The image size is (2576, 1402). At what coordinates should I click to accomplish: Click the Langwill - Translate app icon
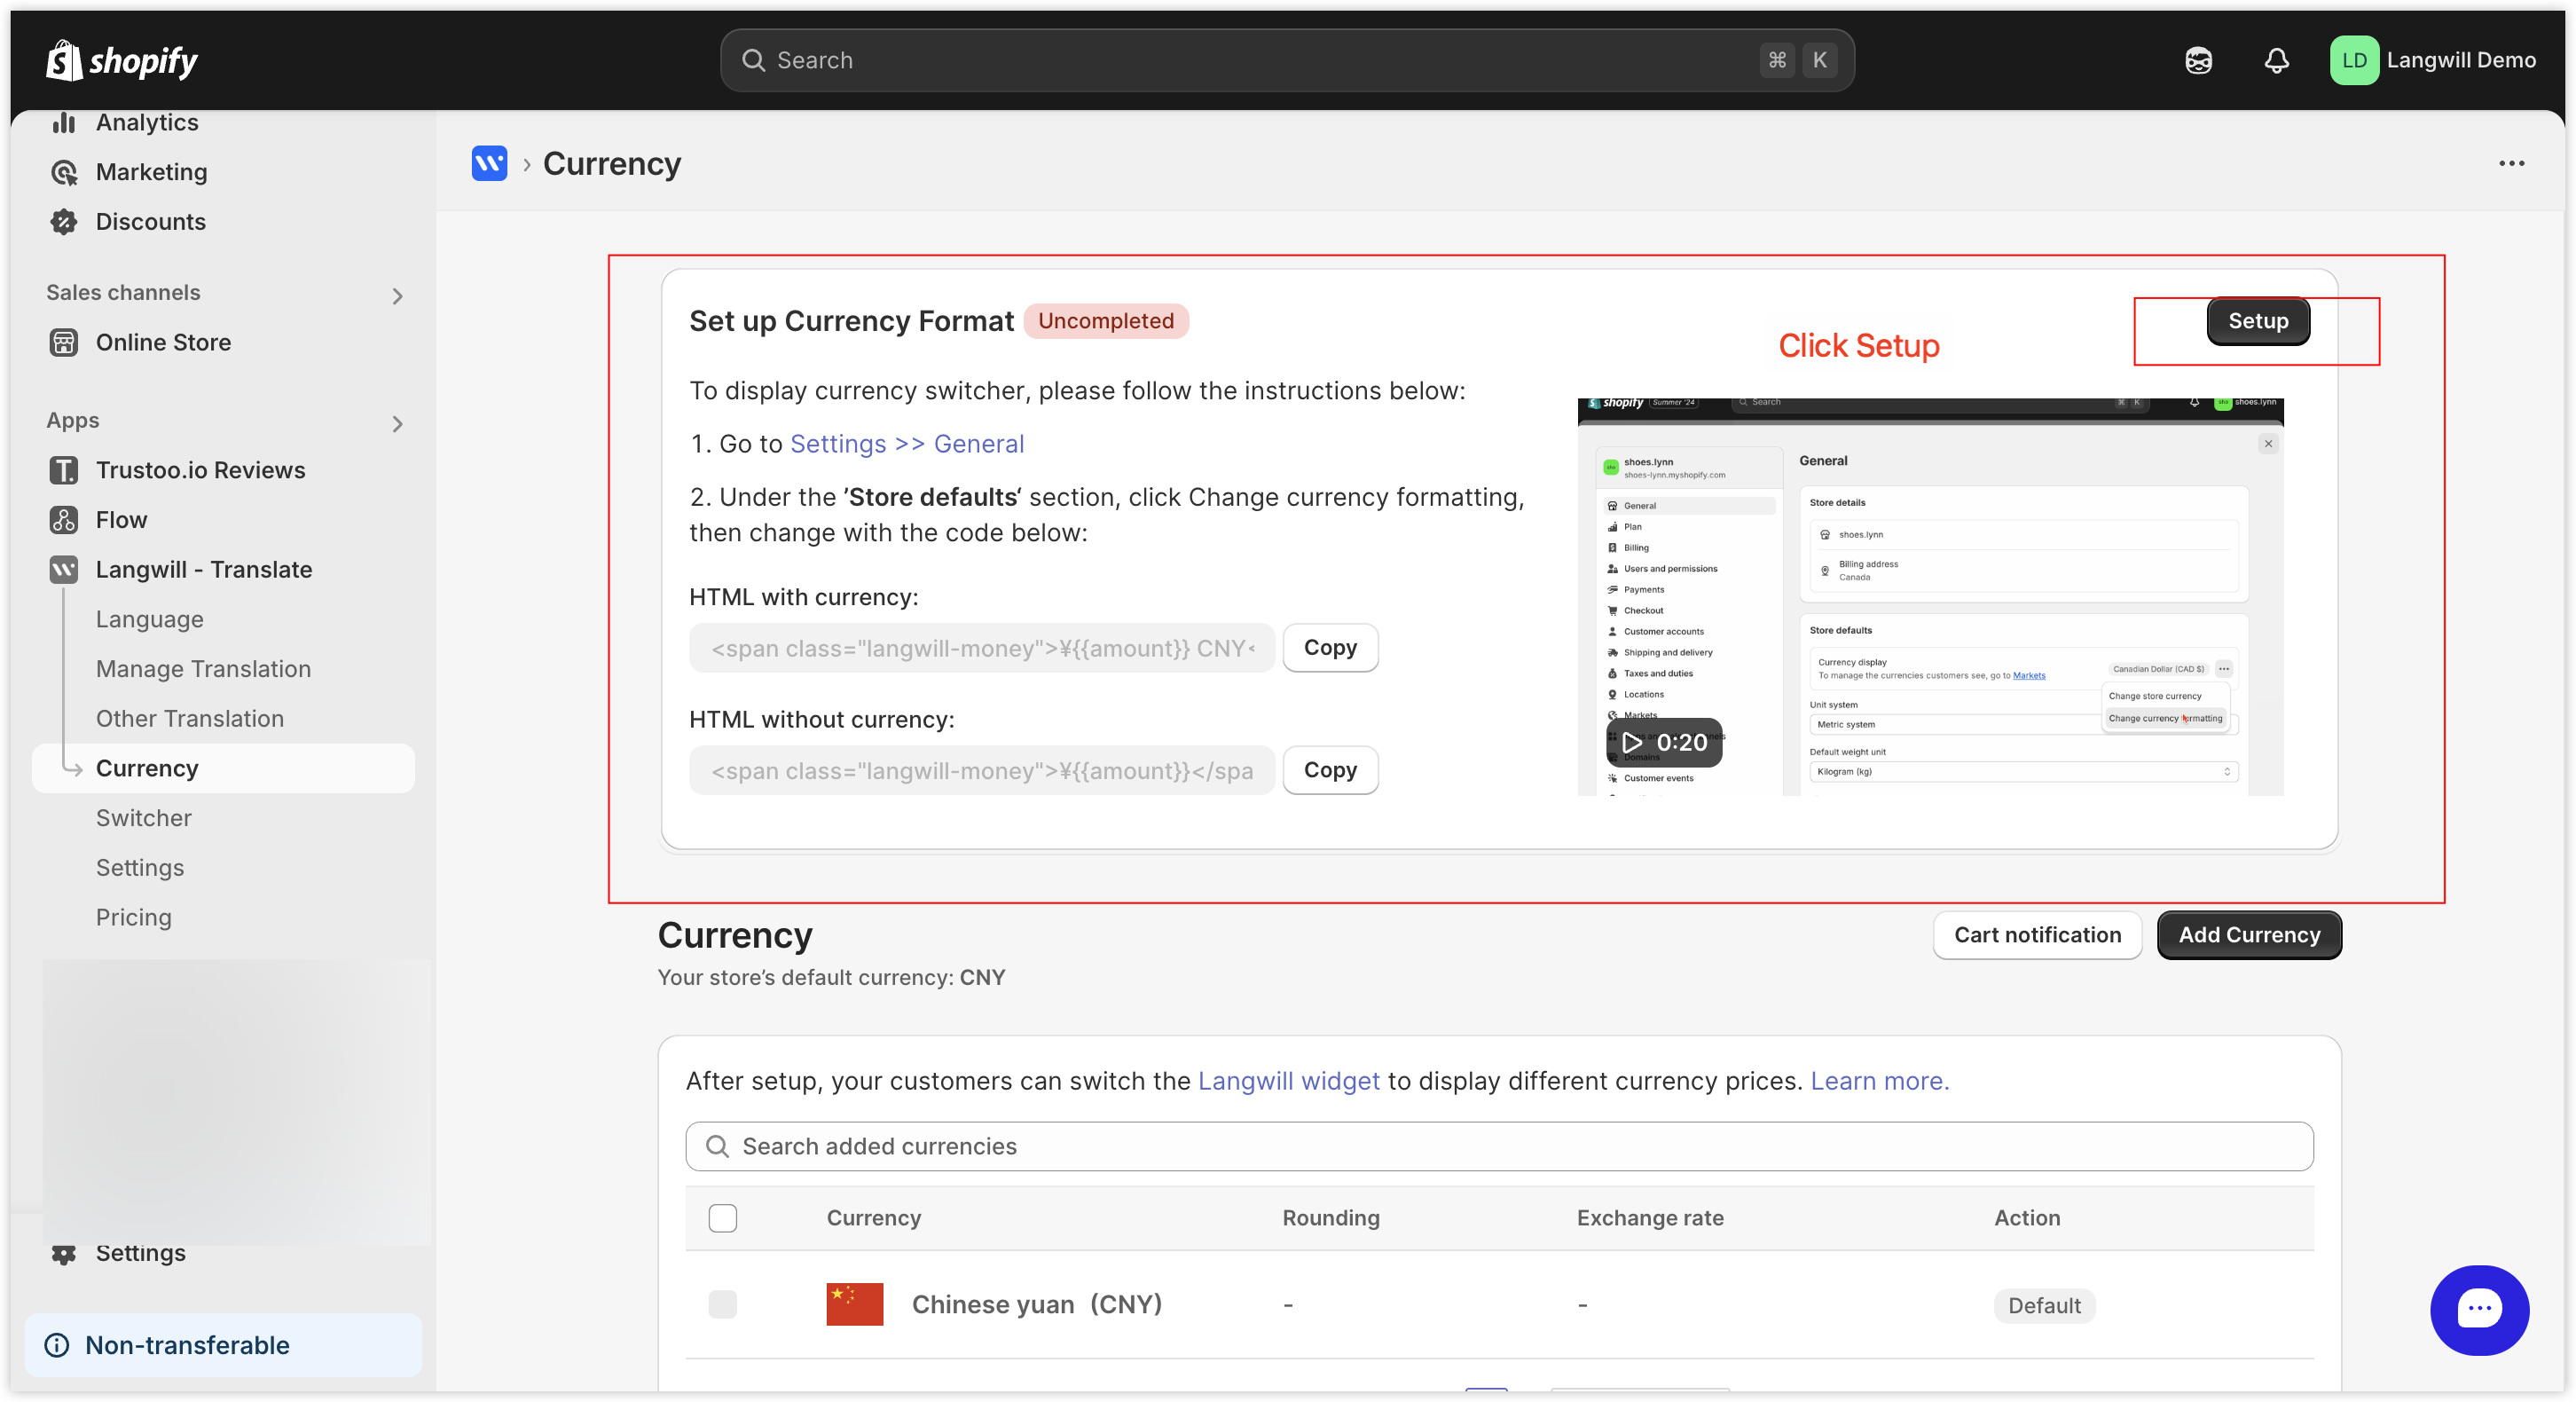(64, 570)
